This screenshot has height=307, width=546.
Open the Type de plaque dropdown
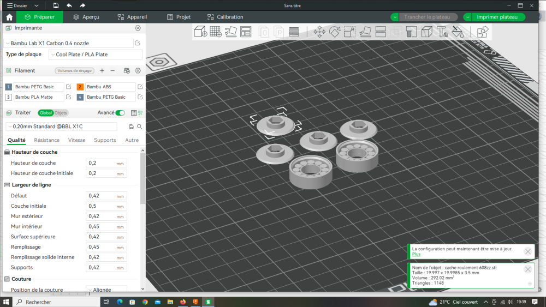coord(96,54)
